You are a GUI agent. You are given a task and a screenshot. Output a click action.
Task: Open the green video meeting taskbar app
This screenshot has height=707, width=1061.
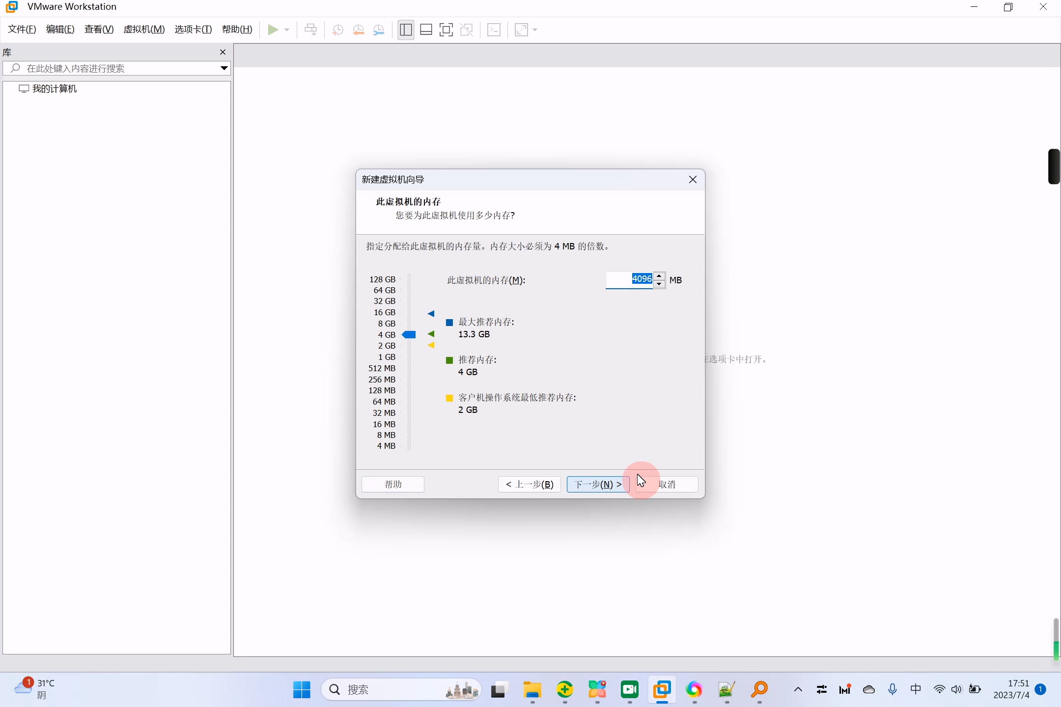629,690
